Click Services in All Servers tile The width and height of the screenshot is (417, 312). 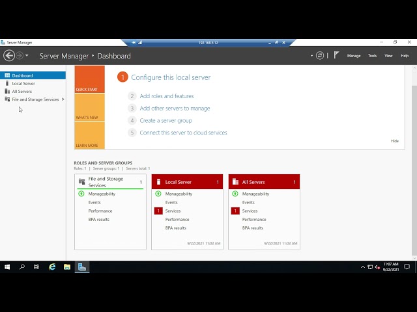(250, 211)
